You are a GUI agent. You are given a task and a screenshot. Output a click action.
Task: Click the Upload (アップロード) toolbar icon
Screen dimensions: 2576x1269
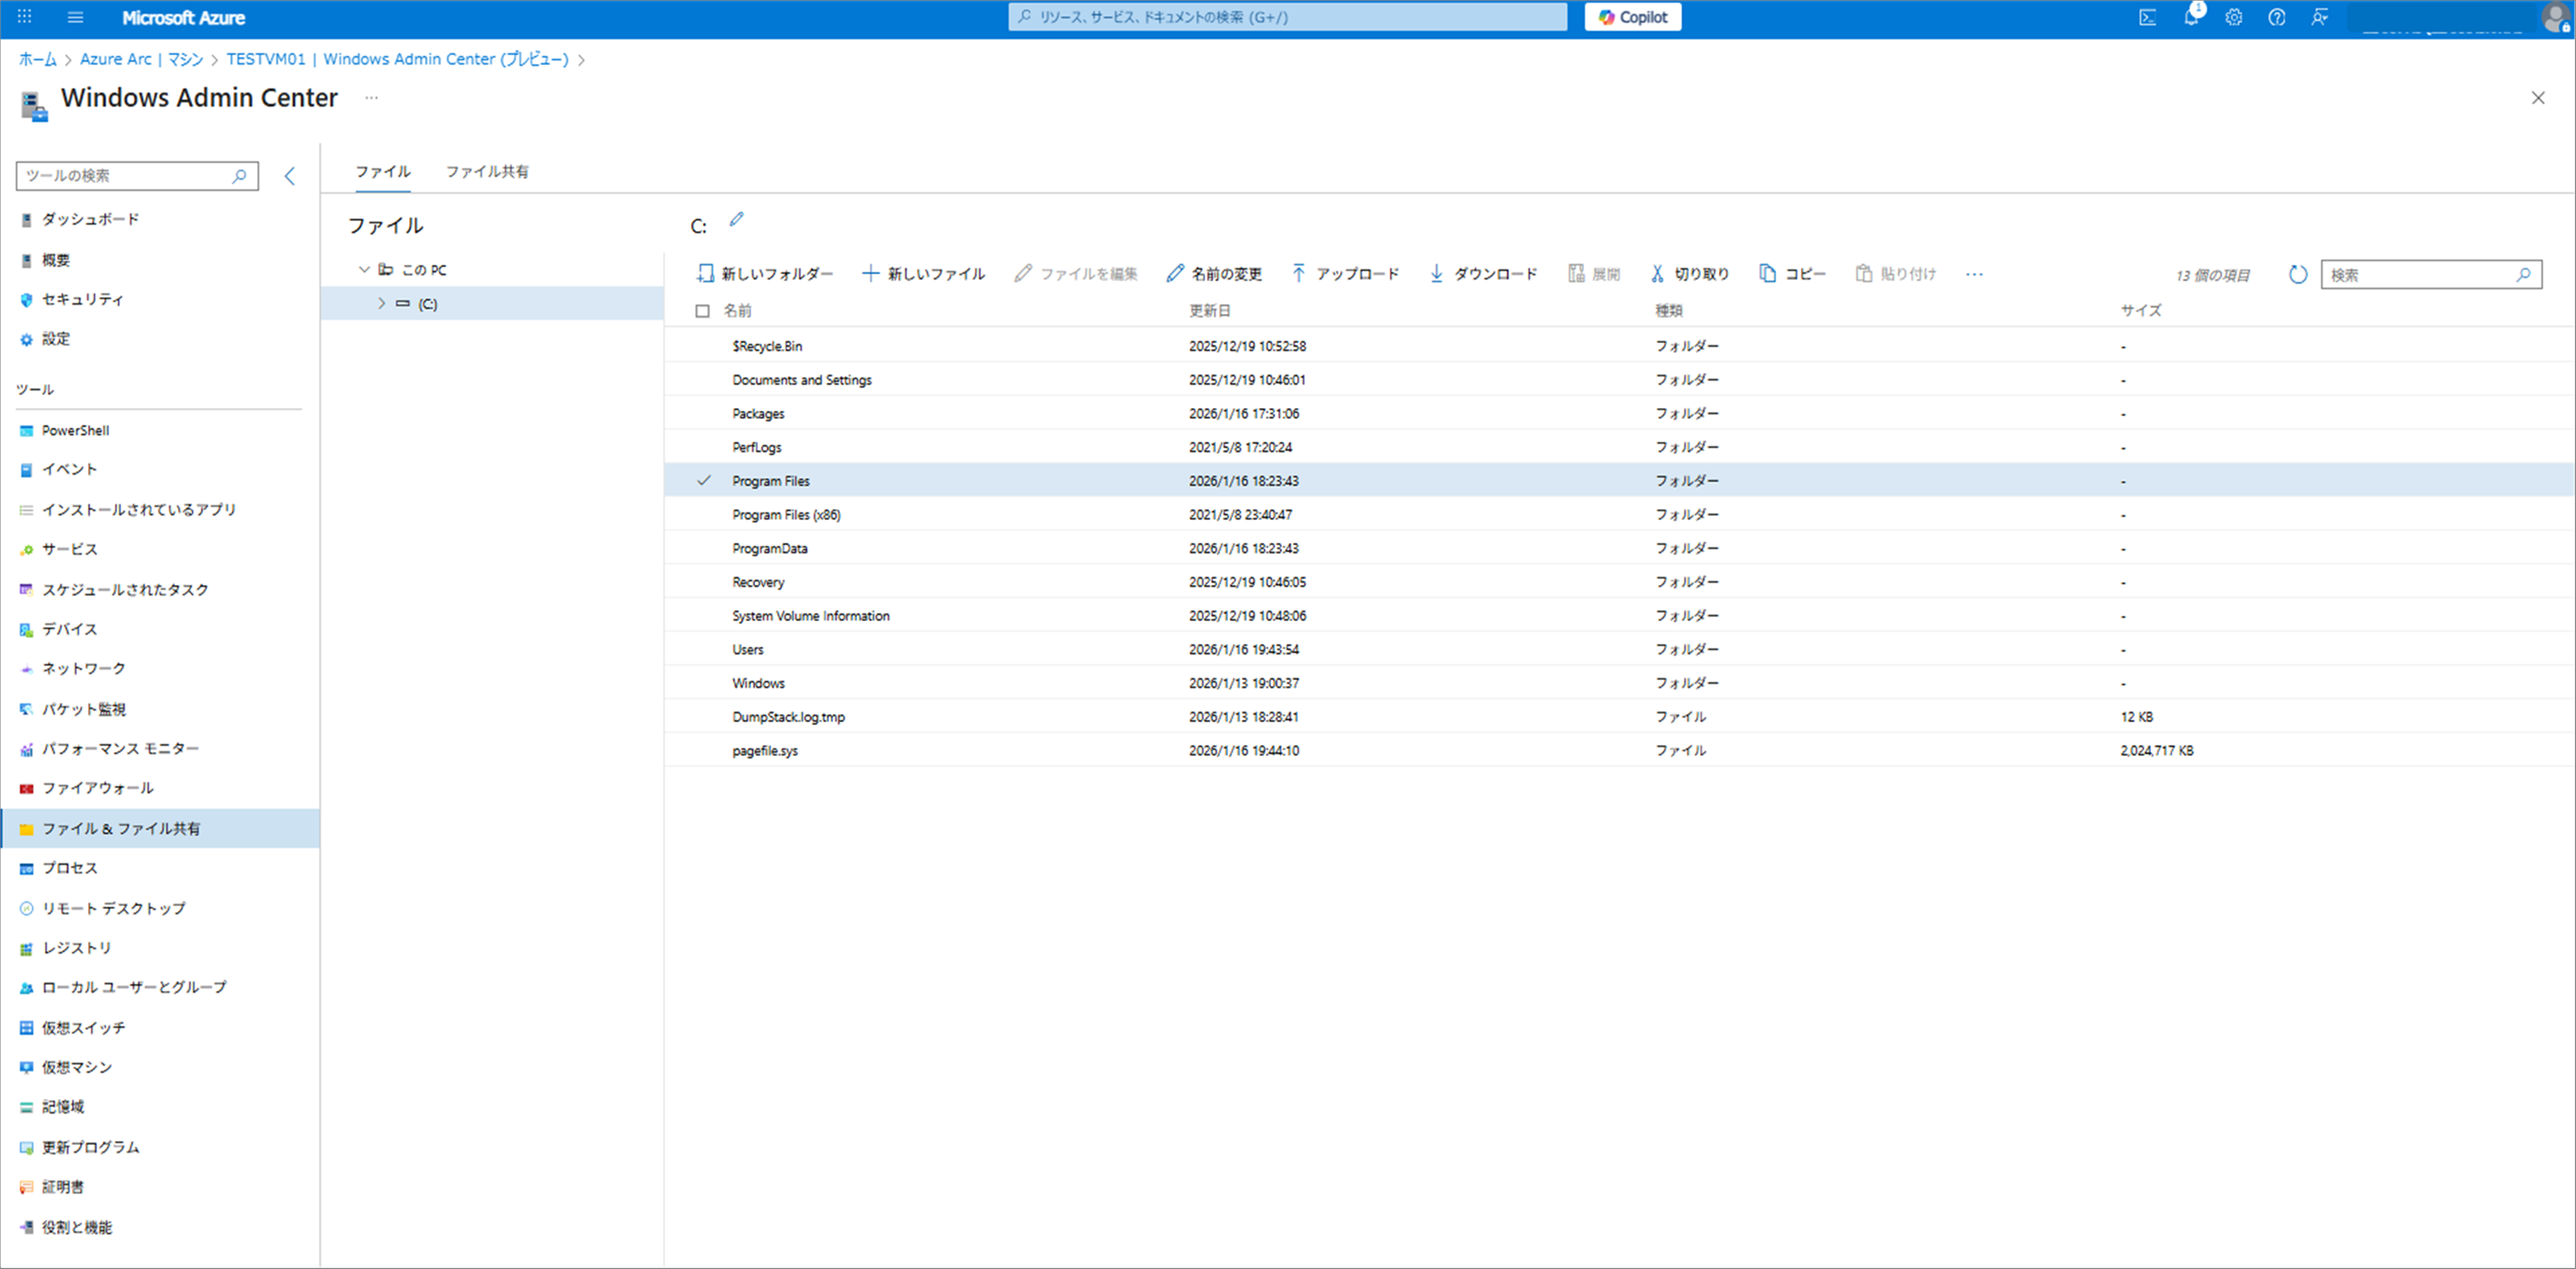(x=1298, y=273)
